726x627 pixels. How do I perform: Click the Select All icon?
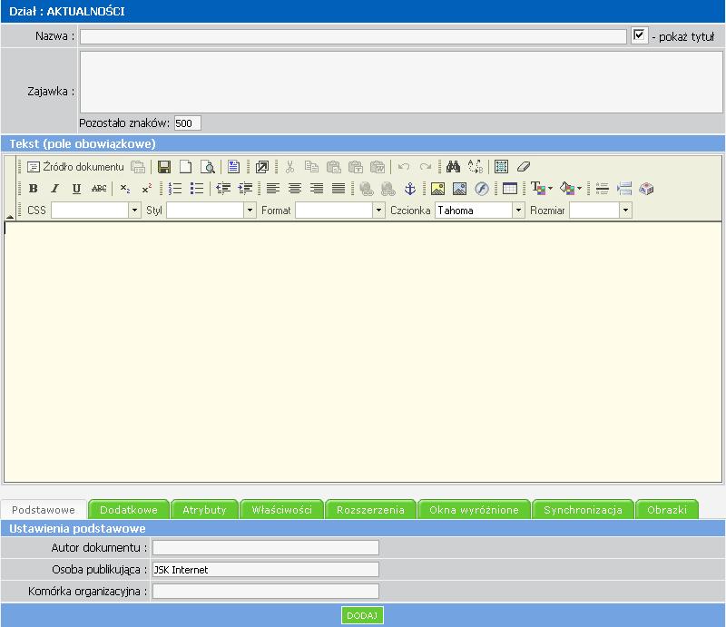[501, 167]
